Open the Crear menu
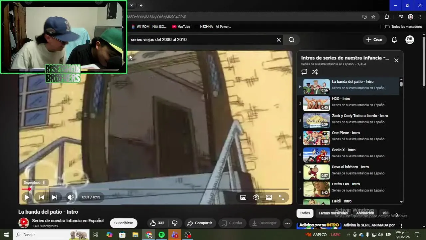The width and height of the screenshot is (426, 240). pyautogui.click(x=374, y=40)
